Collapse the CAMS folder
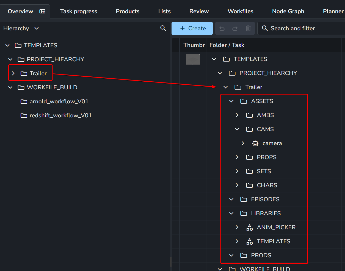The height and width of the screenshot is (271, 345). 237,129
